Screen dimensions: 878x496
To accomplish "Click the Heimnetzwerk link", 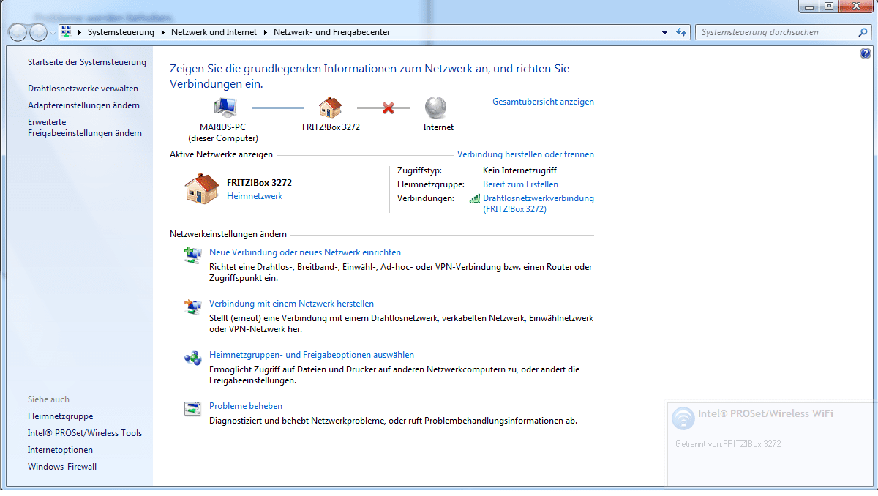I will click(255, 196).
